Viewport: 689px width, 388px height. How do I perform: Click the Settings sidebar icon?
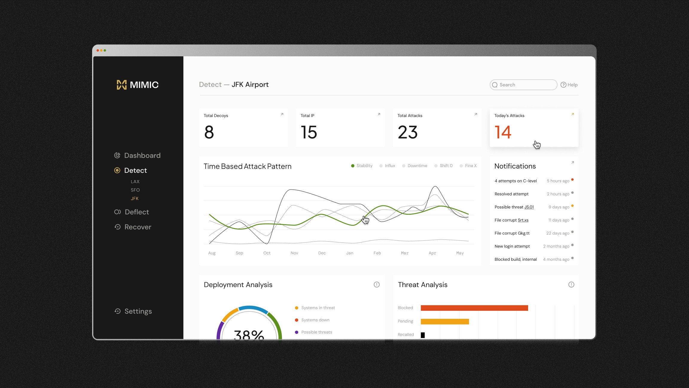coord(118,311)
